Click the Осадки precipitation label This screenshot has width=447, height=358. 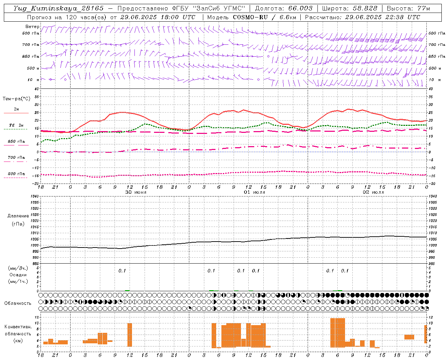(x=18, y=275)
